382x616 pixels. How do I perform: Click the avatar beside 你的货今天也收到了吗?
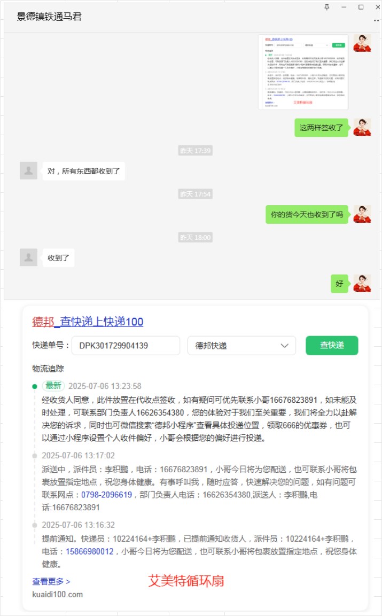click(x=362, y=214)
